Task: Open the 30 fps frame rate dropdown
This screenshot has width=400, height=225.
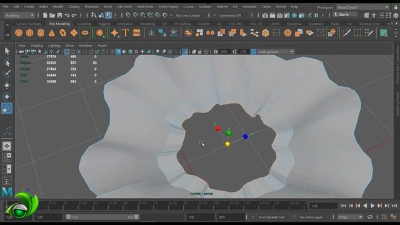Action: point(350,217)
